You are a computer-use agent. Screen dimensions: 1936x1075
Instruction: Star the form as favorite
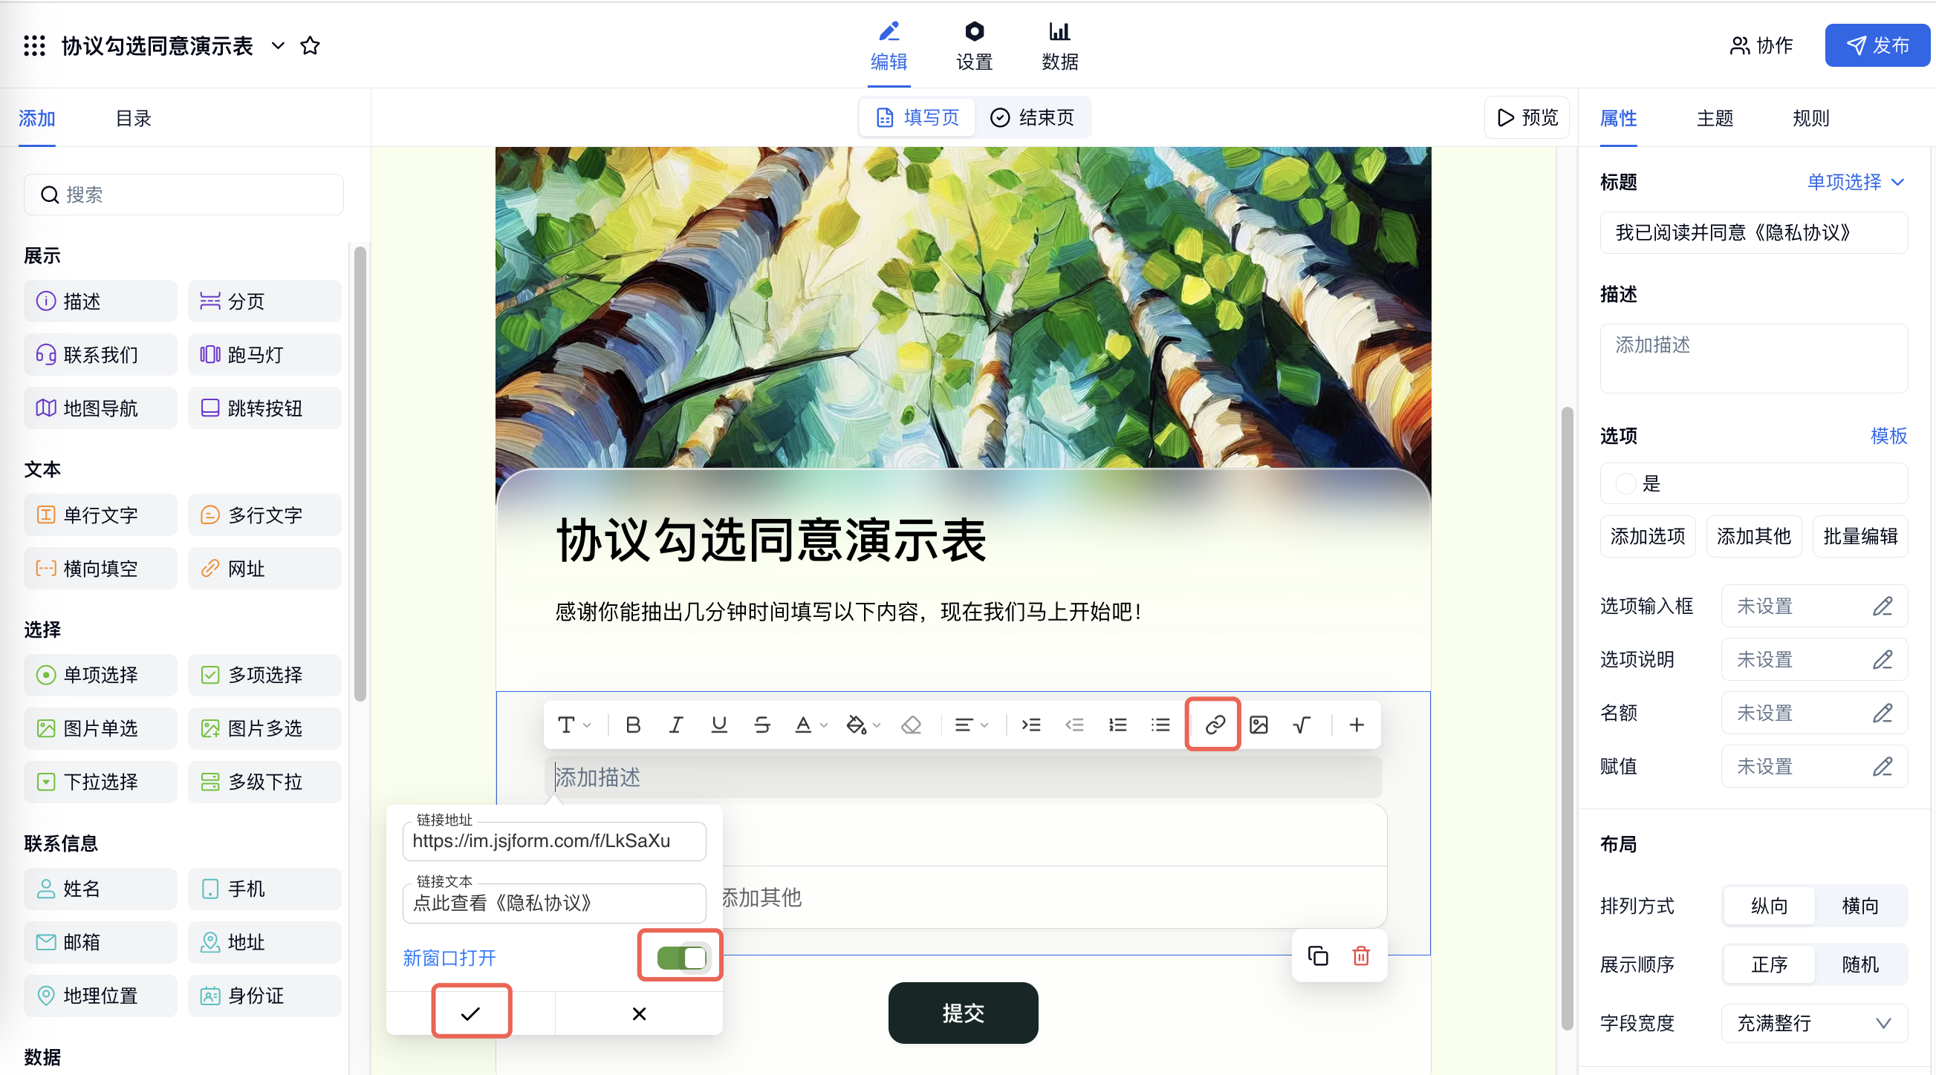point(310,46)
